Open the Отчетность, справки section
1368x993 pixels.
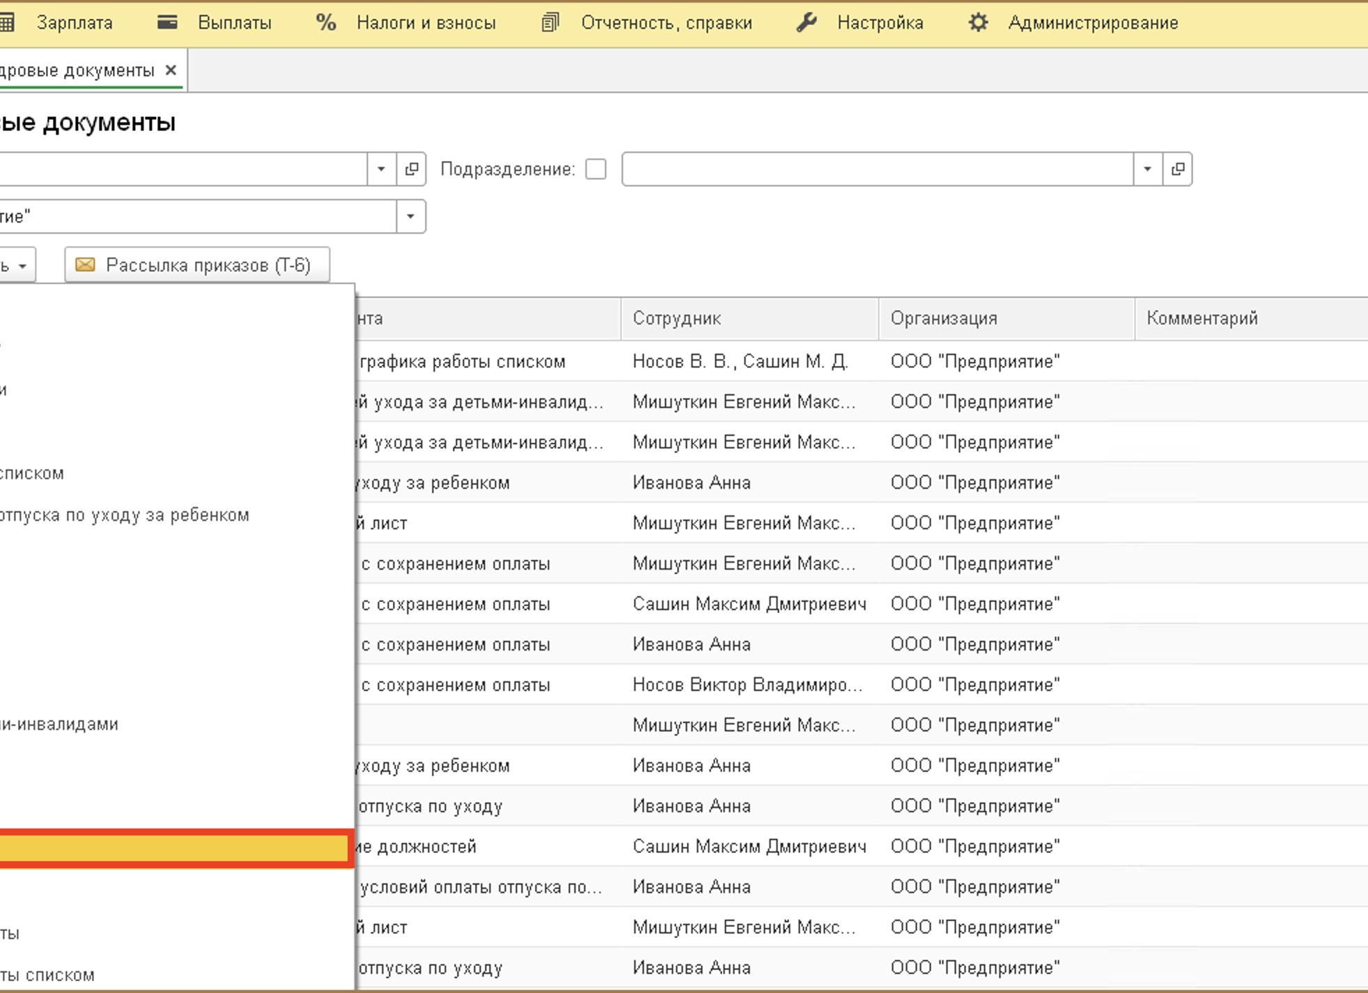(666, 23)
